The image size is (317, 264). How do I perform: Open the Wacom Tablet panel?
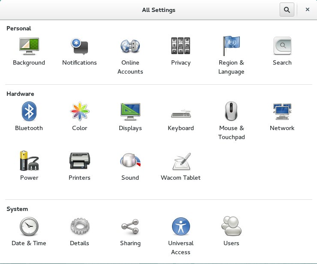tap(181, 162)
